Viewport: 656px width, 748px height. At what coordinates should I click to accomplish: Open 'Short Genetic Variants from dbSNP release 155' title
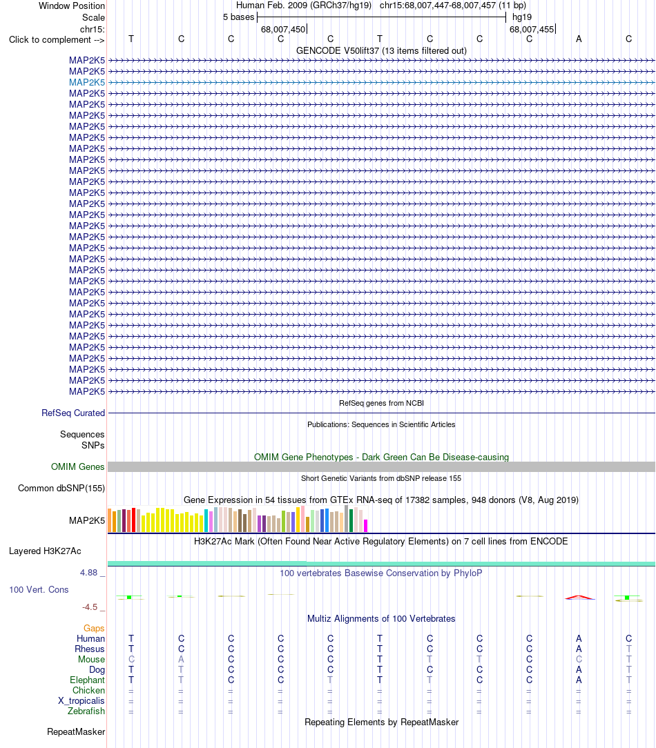[381, 478]
